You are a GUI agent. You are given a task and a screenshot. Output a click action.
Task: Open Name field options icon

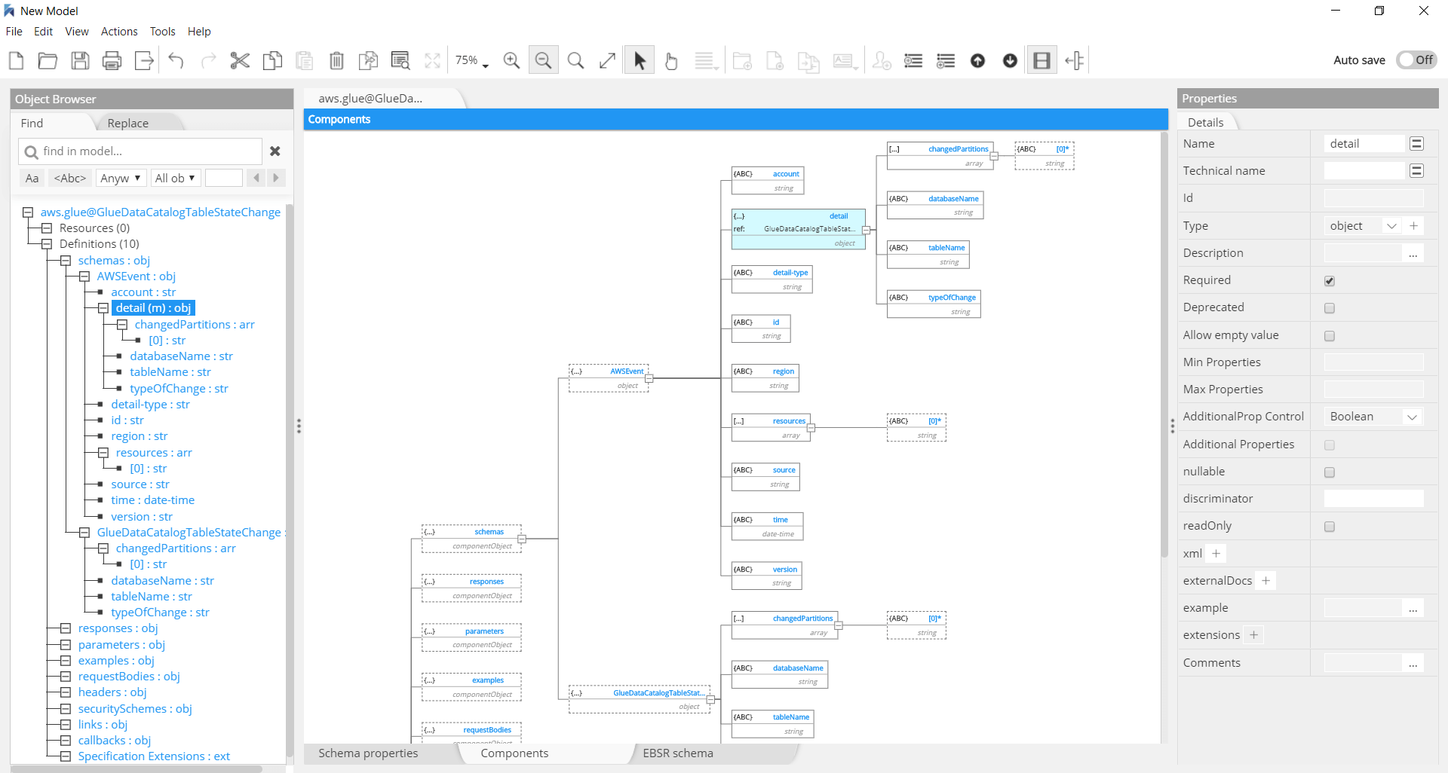pyautogui.click(x=1416, y=143)
